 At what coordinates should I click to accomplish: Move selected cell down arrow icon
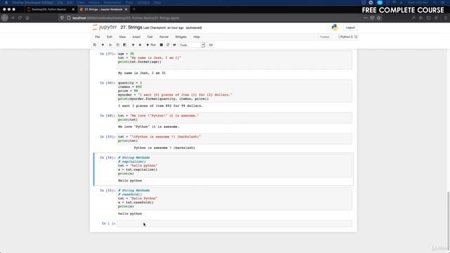point(140,45)
